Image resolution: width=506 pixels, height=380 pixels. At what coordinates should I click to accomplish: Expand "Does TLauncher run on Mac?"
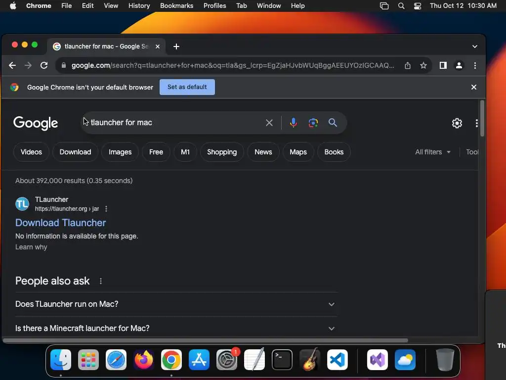[176, 304]
